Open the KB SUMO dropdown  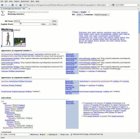point(80,15)
